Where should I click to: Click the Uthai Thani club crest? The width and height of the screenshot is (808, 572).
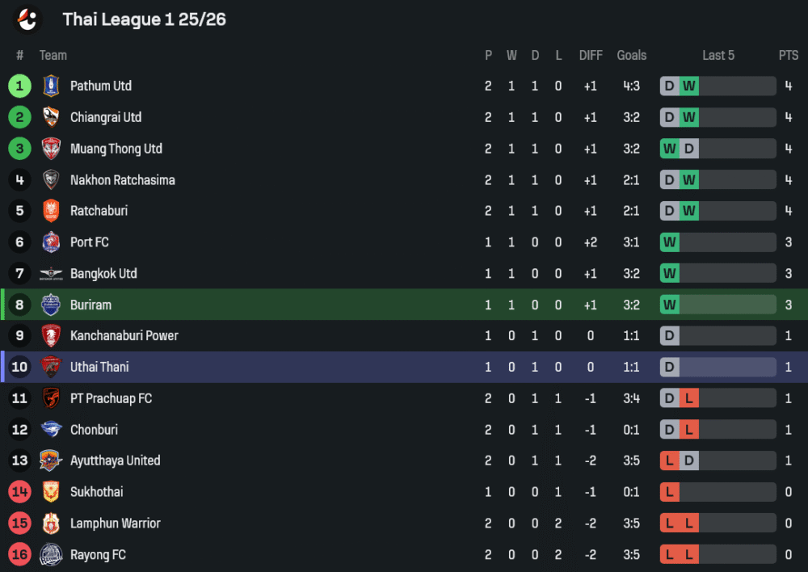(51, 368)
